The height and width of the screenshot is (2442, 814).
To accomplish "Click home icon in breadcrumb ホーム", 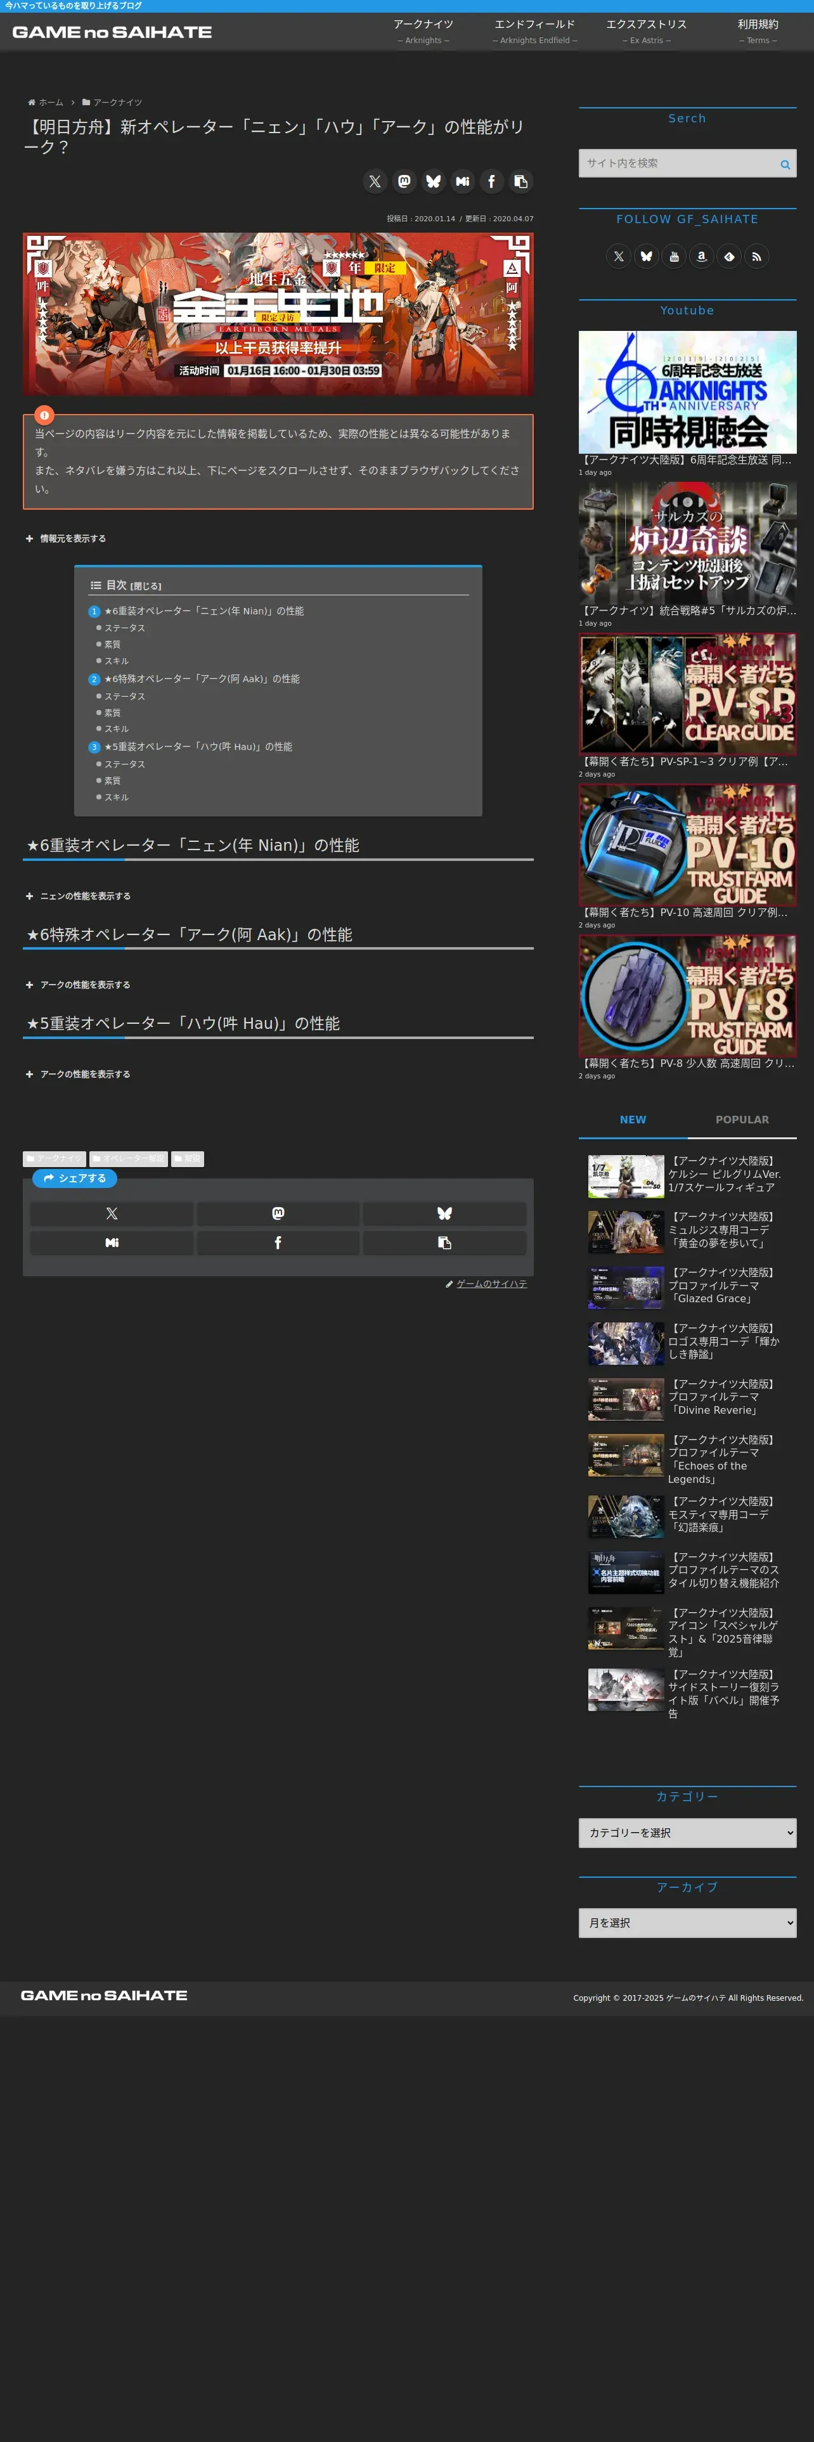I will tap(31, 102).
